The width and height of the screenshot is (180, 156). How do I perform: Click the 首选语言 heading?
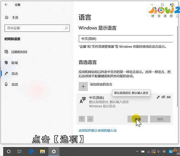pyautogui.click(x=88, y=62)
